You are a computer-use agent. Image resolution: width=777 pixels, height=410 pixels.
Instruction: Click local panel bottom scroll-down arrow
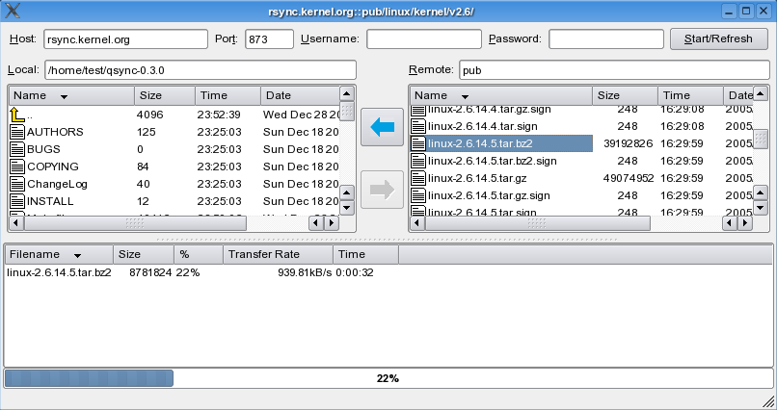coord(347,208)
